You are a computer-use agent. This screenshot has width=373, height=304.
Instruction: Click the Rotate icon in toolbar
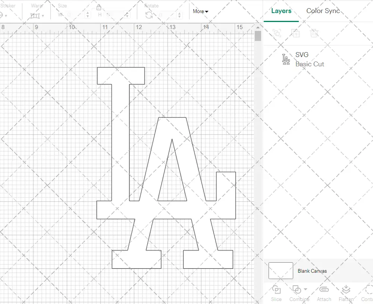click(149, 15)
